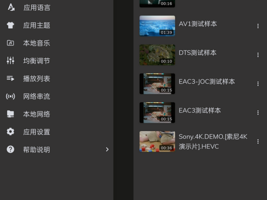Click the equalizer sliders icon
The height and width of the screenshot is (200, 267).
(x=10, y=60)
